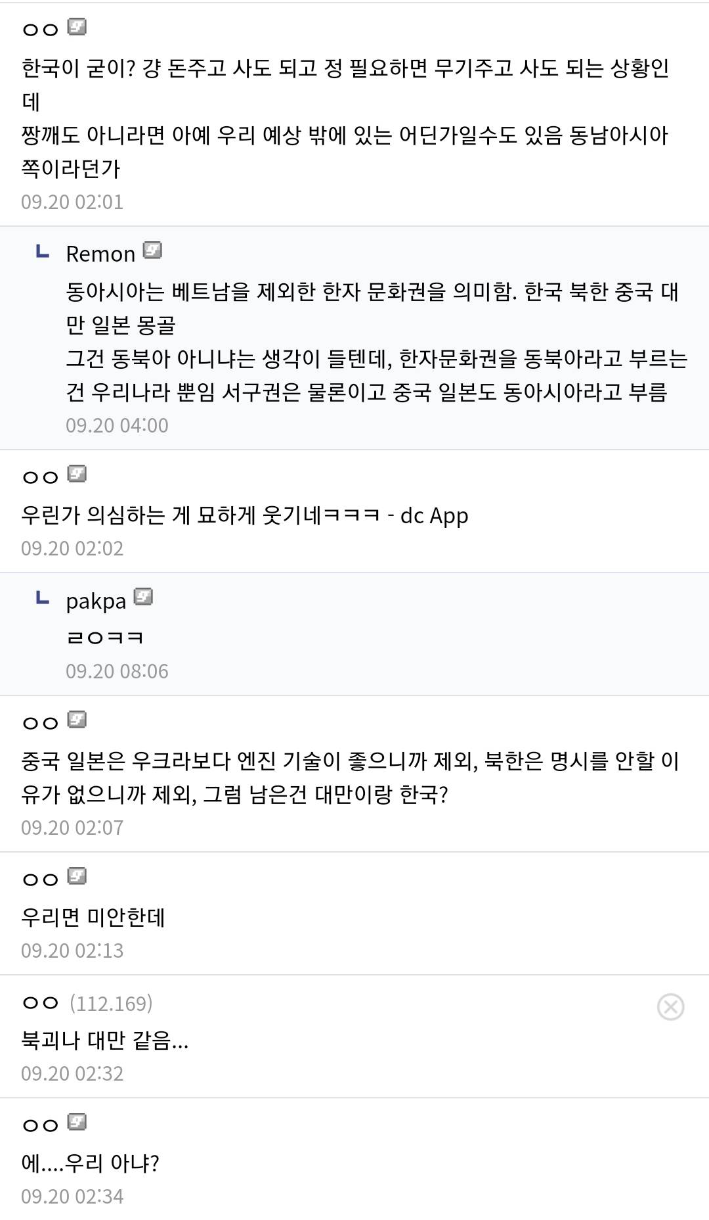The width and height of the screenshot is (709, 1220).
Task: Click the 09.20 04:00 timestamp
Action: pyautogui.click(x=117, y=425)
